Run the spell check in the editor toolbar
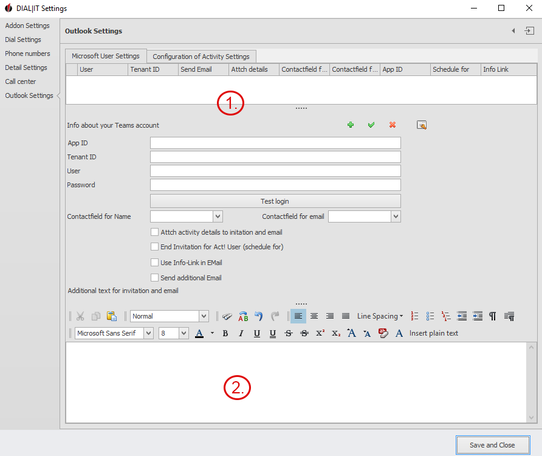 point(243,316)
